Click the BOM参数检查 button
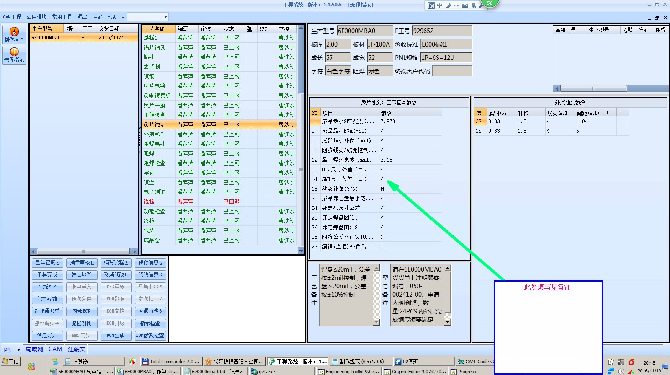Viewport: 670px width, 375px height. pyautogui.click(x=150, y=336)
